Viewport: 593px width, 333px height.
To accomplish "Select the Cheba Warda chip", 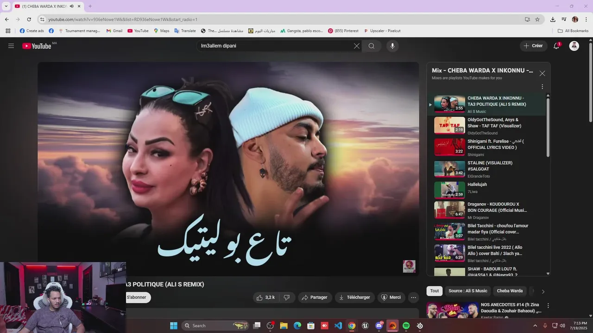I will [510, 291].
